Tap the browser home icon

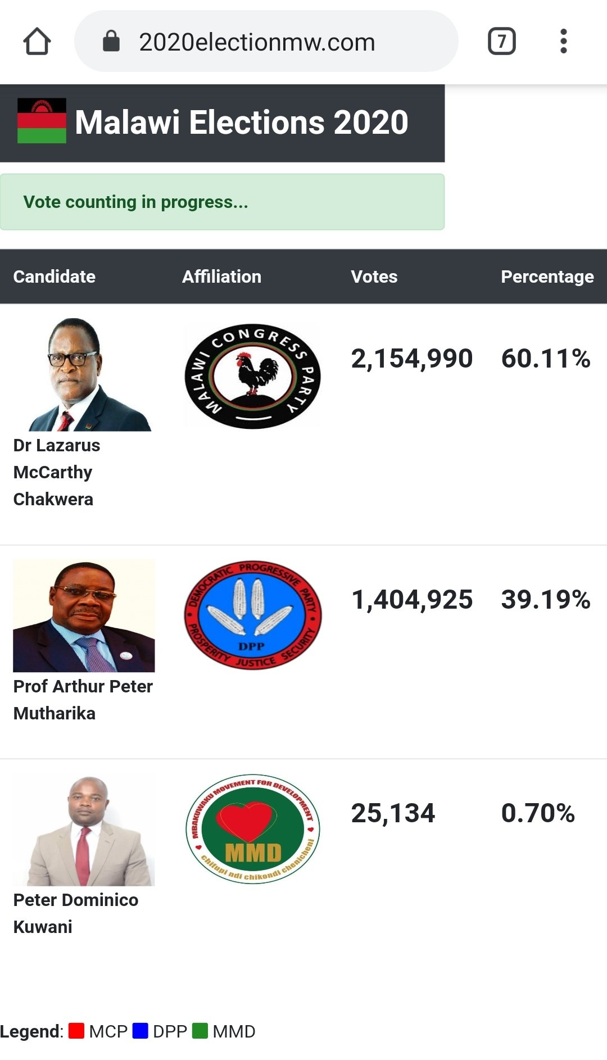[x=37, y=42]
